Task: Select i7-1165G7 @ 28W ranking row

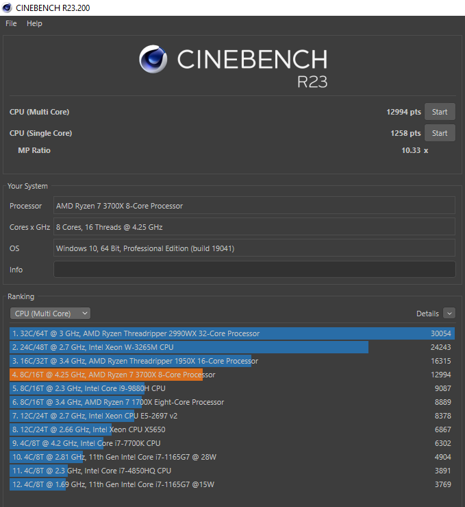Action: [x=232, y=457]
